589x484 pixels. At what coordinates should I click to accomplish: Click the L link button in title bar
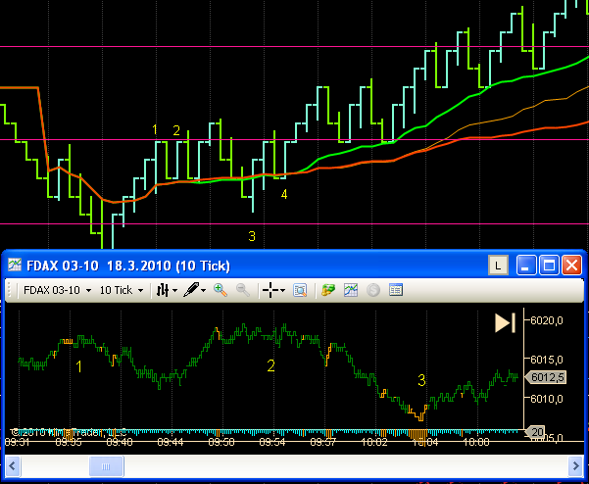pos(498,266)
